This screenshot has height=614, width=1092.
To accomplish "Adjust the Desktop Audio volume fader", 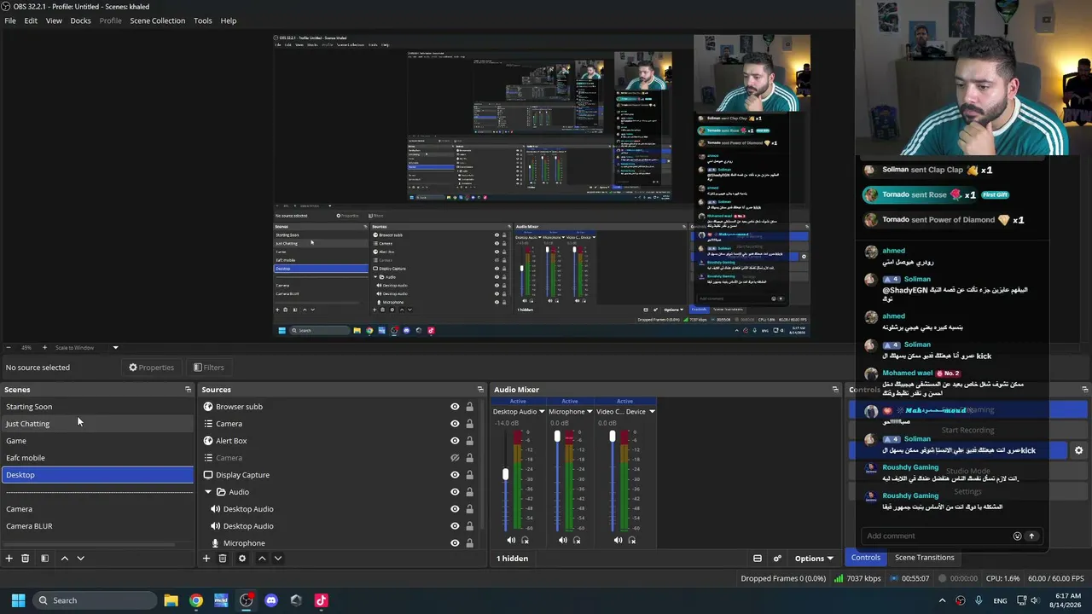I will click(505, 475).
